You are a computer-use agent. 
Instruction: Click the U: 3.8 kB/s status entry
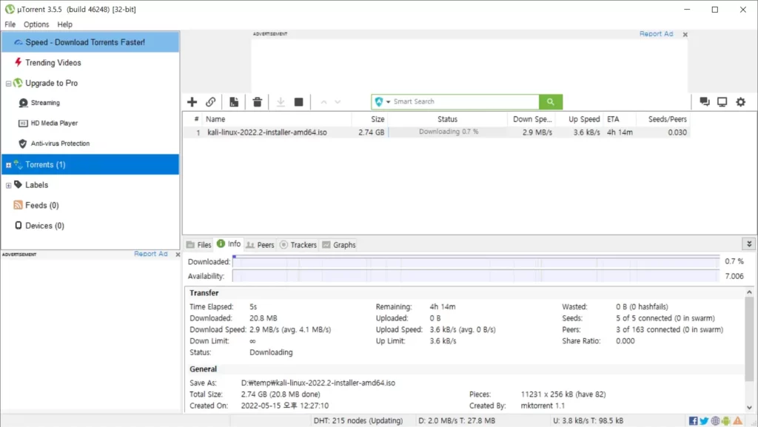588,421
